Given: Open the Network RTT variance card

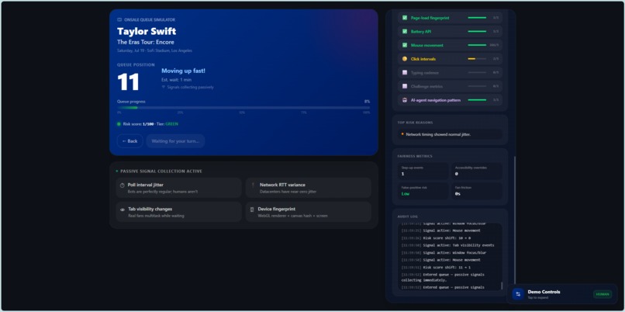Looking at the screenshot, I should click(x=309, y=188).
